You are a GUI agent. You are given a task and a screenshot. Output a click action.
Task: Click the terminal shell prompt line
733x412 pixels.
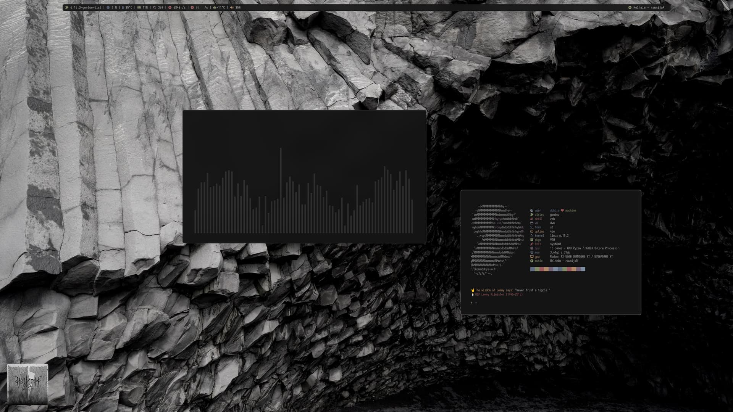[474, 303]
